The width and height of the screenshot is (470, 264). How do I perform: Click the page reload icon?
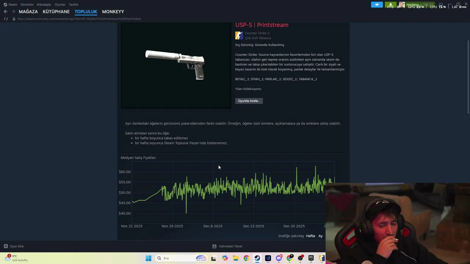tap(6, 19)
